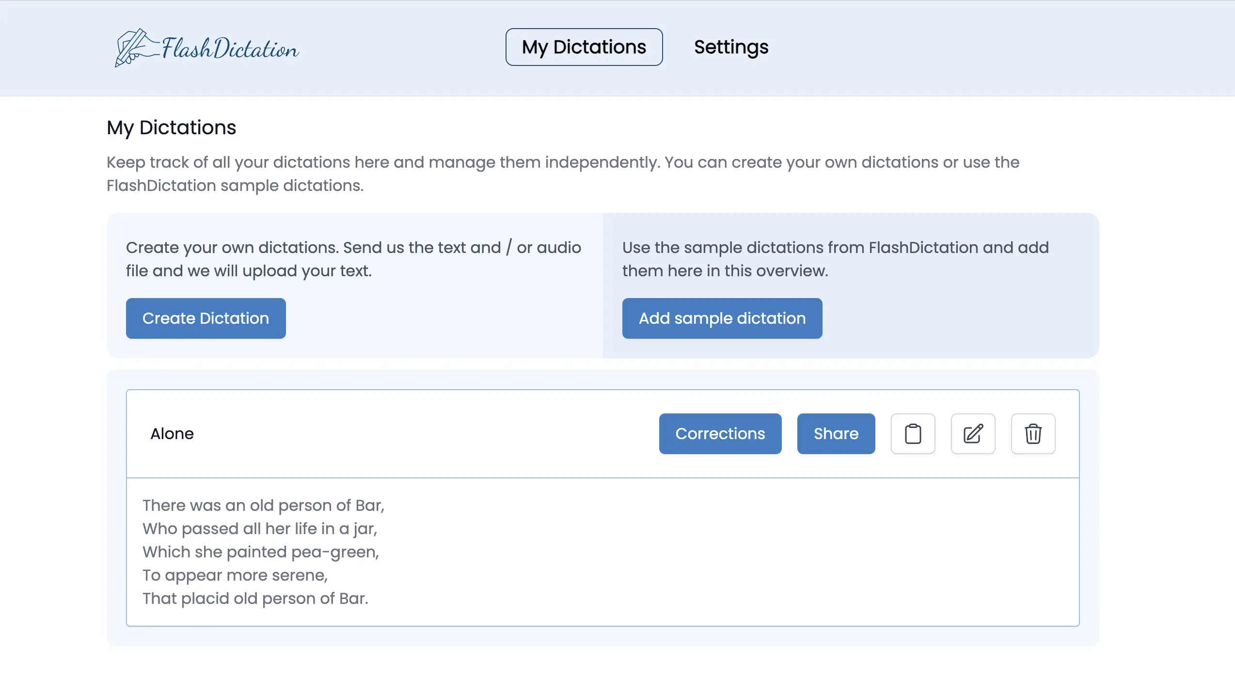1235x695 pixels.
Task: Share the Alone dictation
Action: [836, 433]
